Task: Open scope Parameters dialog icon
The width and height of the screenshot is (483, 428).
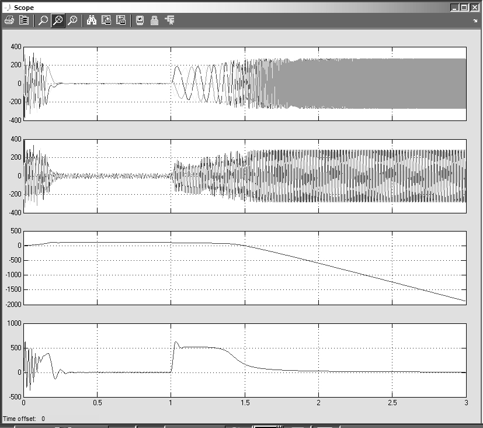Action: click(x=24, y=20)
